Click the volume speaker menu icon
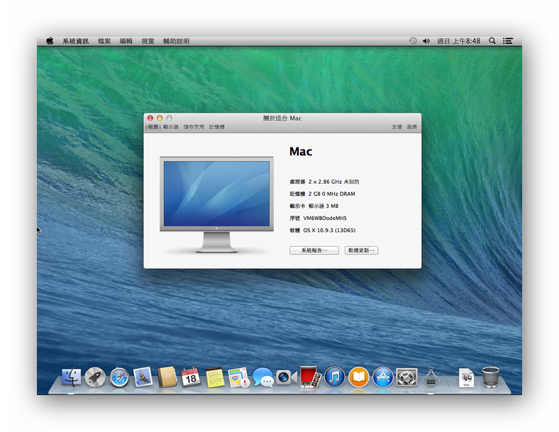 coord(426,41)
